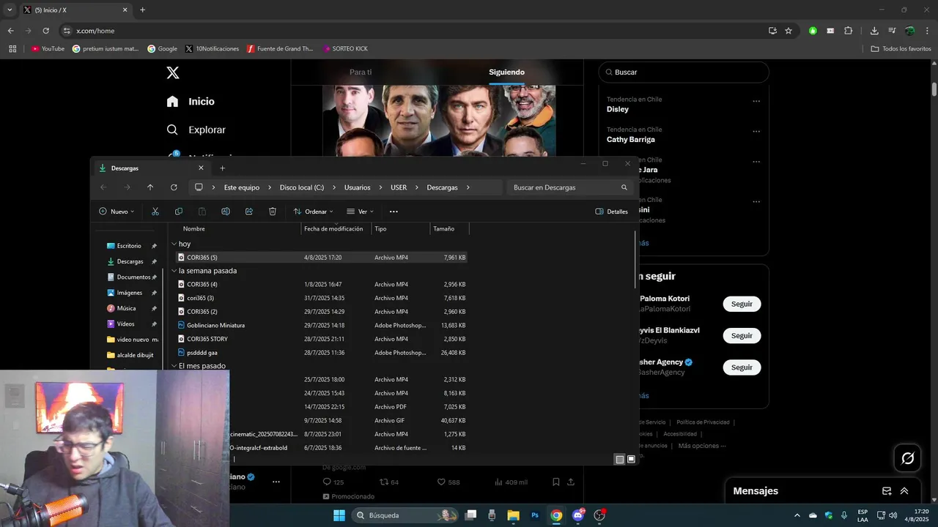This screenshot has height=527, width=938.
Task: Click the new message icon in Mensajes
Action: [887, 491]
